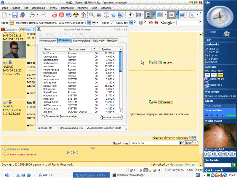The width and height of the screenshot is (237, 178).
Task: Click the Перейти button
Action: [190, 143]
